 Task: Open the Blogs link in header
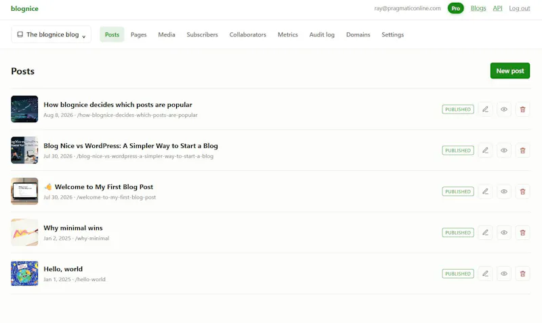tap(478, 8)
